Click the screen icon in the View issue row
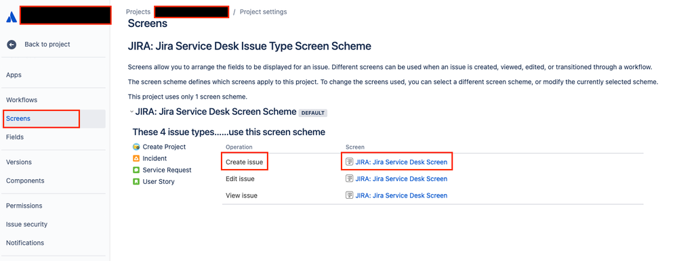 click(x=349, y=195)
